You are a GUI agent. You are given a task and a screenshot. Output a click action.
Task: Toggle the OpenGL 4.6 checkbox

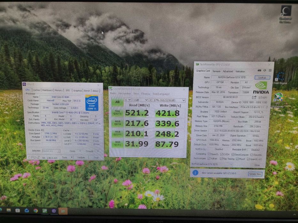248,159
